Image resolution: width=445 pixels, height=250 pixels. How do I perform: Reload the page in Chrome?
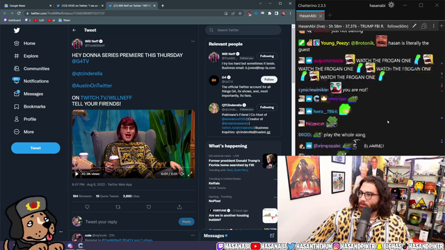point(19,13)
